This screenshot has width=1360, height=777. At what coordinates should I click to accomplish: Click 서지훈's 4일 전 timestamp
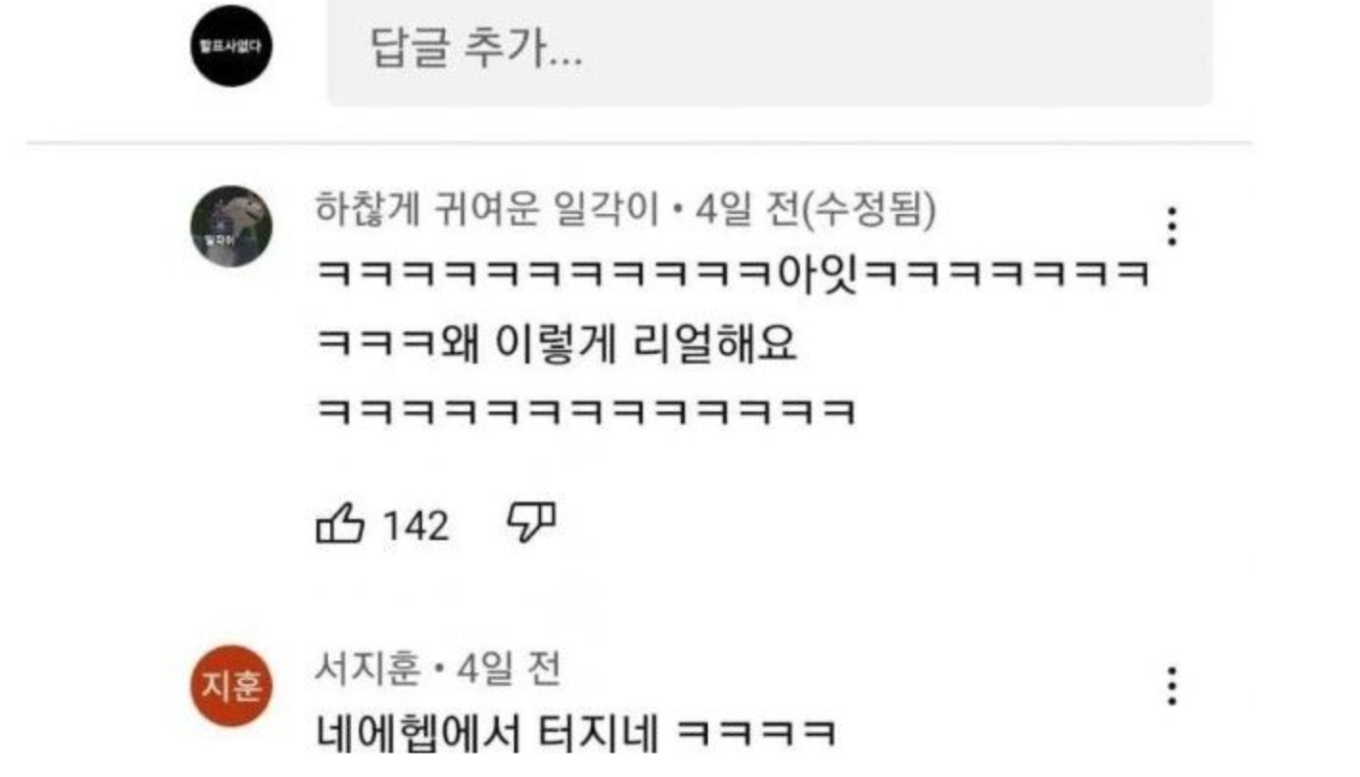tap(507, 669)
